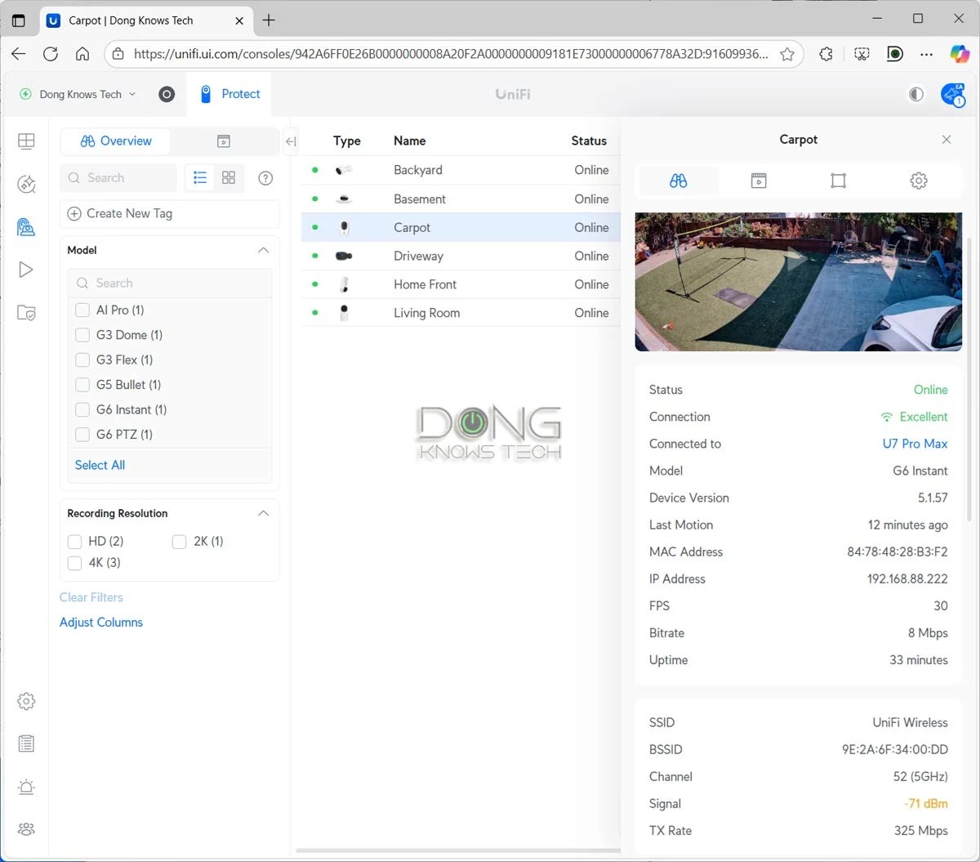The width and height of the screenshot is (980, 862).
Task: Collapse the Recording Resolution section
Action: (263, 513)
